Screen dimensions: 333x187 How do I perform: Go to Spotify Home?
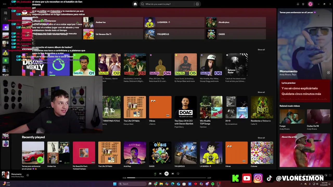(x=135, y=4)
